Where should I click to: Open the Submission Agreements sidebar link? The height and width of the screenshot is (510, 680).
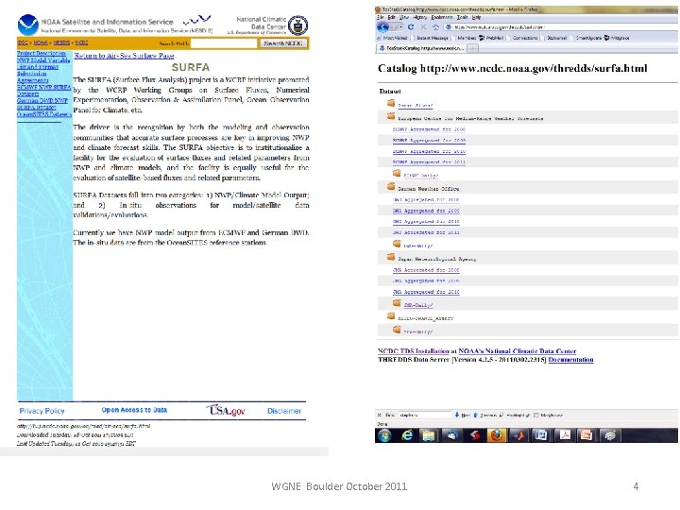pos(32,76)
